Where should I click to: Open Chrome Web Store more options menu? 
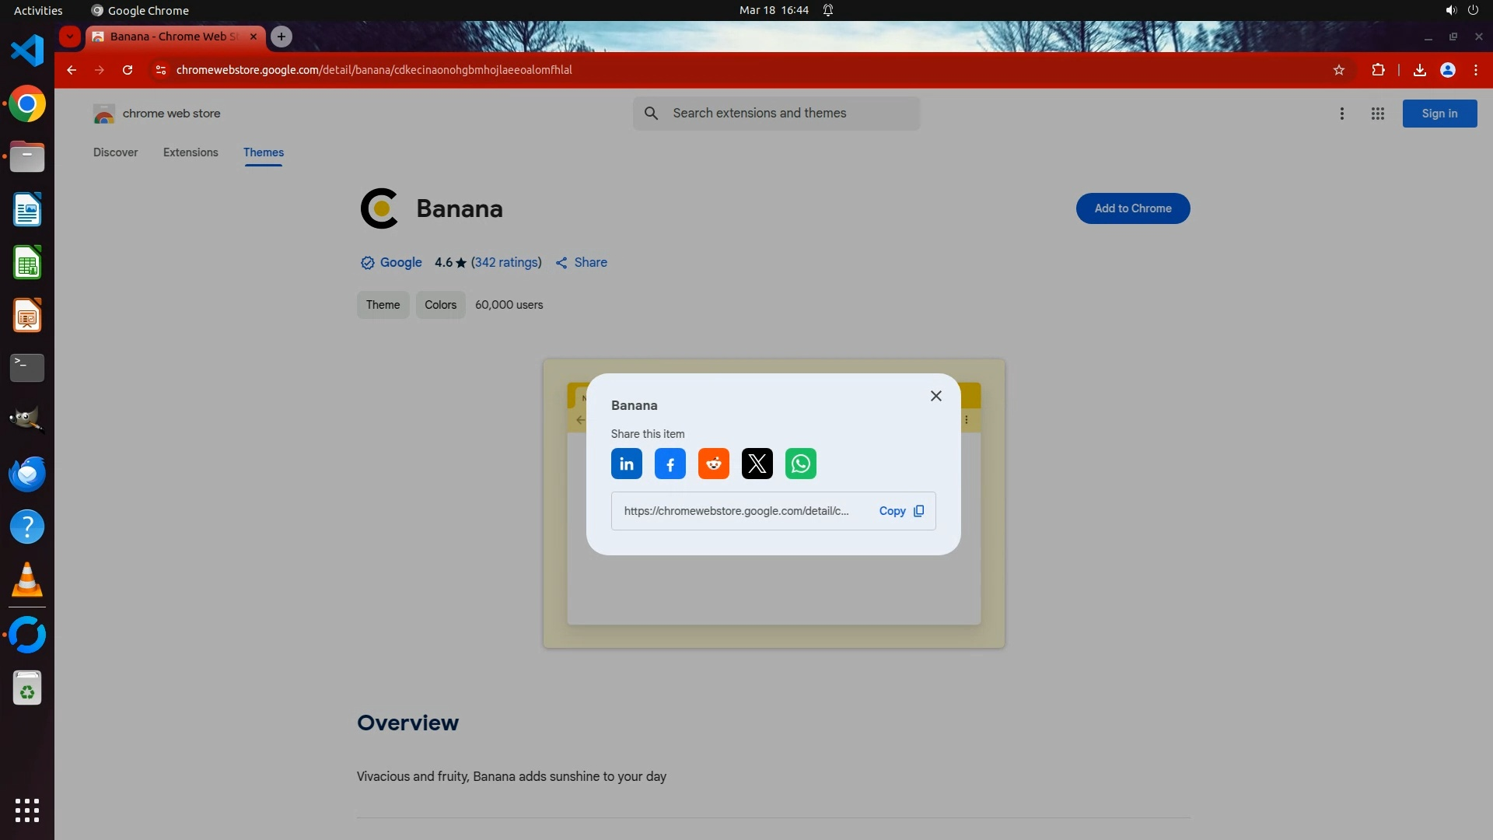(x=1341, y=114)
